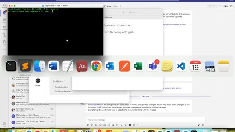Click the Vaibhav Mathur mention in message
Screen dimensions: 235x132
pyautogui.click(x=97, y=104)
